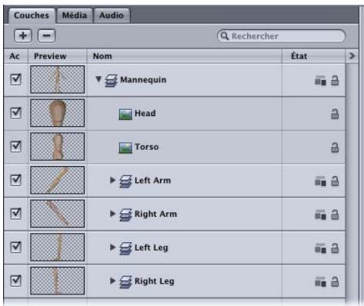Click the Left Arm layer stack icon
364x306 pixels.
(x=125, y=181)
